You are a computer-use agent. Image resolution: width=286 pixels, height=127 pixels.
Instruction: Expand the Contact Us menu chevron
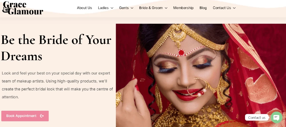(234, 8)
